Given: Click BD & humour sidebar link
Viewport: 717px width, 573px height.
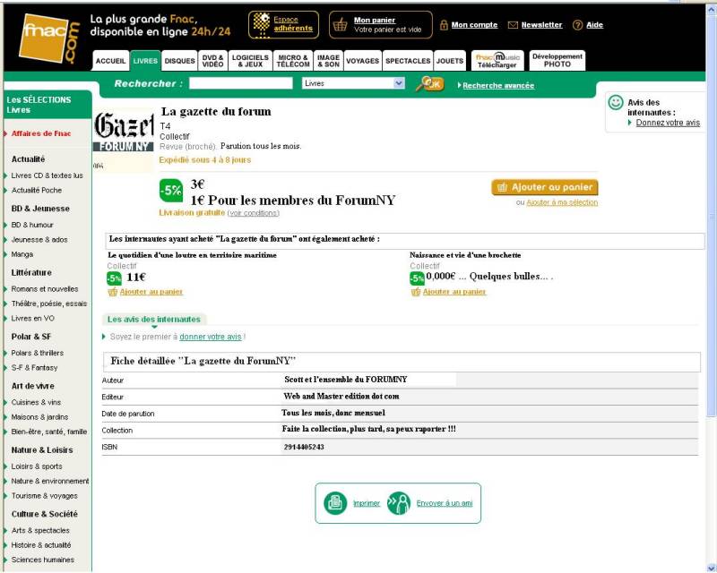Looking at the screenshot, I should click(x=32, y=225).
